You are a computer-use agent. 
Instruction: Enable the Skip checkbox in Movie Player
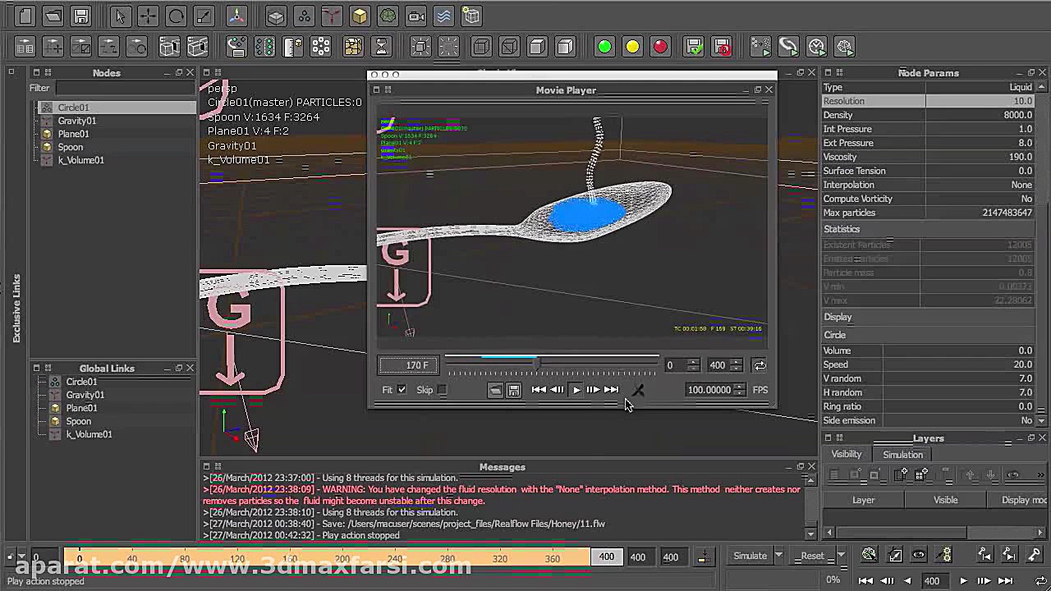(x=441, y=390)
